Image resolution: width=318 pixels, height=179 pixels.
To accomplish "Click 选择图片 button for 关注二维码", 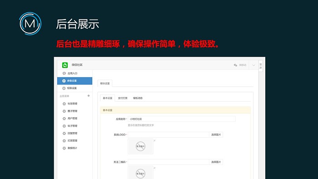I will (x=216, y=162).
